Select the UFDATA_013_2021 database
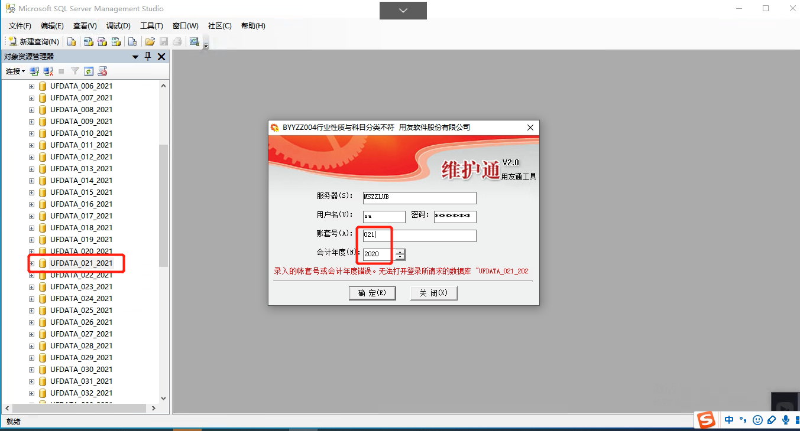The image size is (800, 431). (x=81, y=169)
